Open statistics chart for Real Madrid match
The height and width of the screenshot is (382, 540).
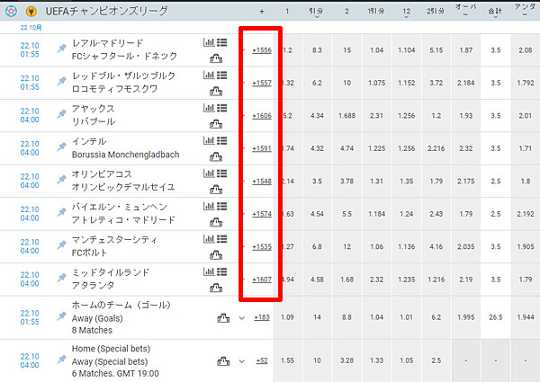[x=209, y=42]
